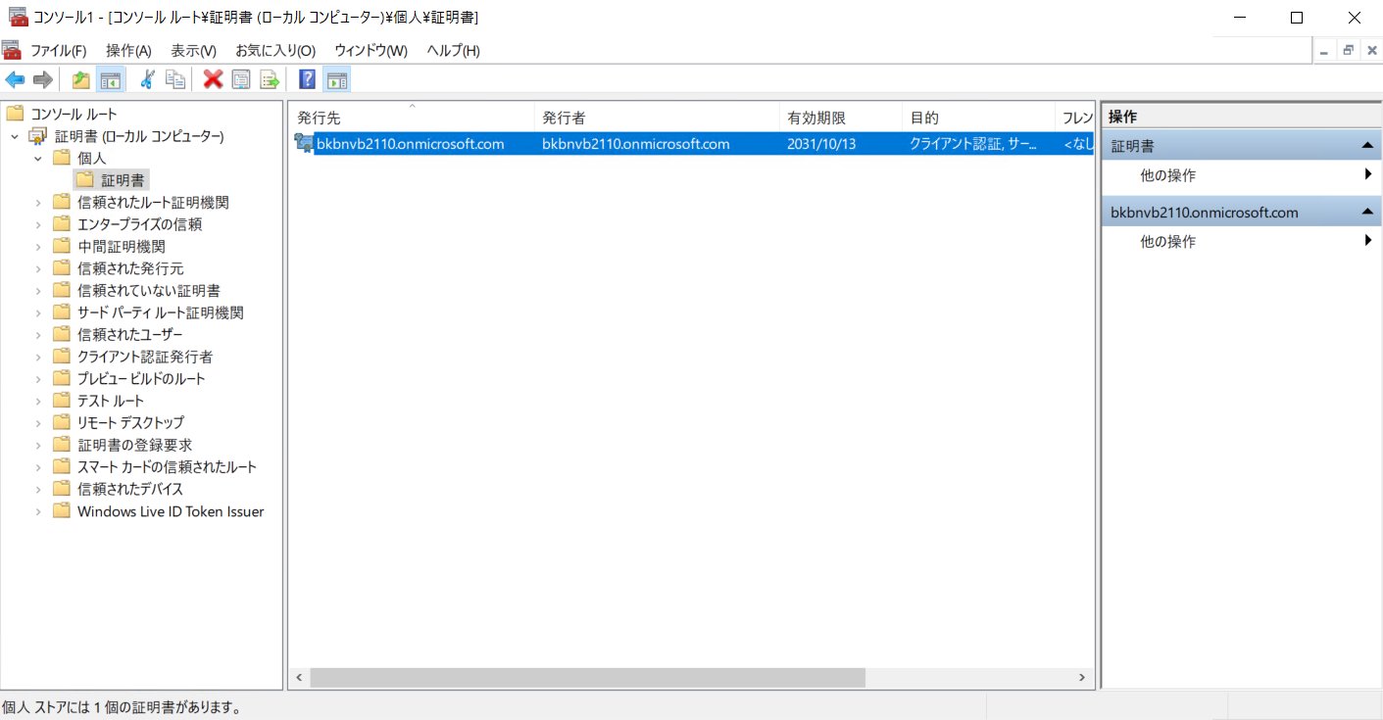Click the certificate icon beside bkbnvb2110.onmicrosoft.com row
Viewport: 1383px width, 720px height.
pyautogui.click(x=304, y=144)
